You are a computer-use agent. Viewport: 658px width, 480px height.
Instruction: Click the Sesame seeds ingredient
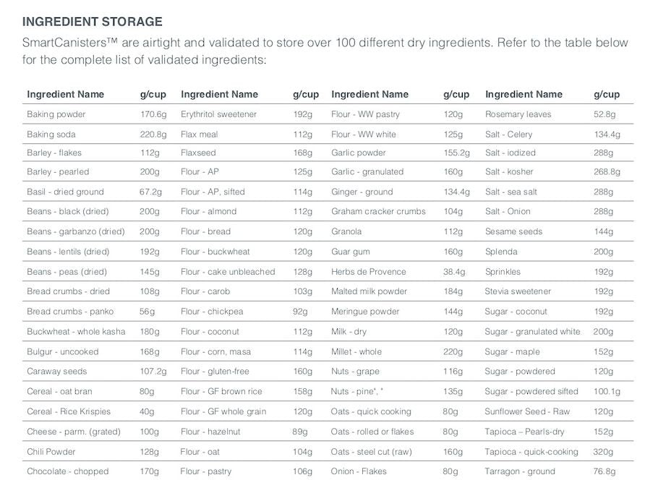pyautogui.click(x=515, y=232)
